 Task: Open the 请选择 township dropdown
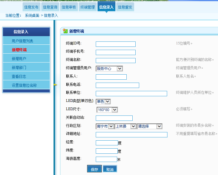149,126
